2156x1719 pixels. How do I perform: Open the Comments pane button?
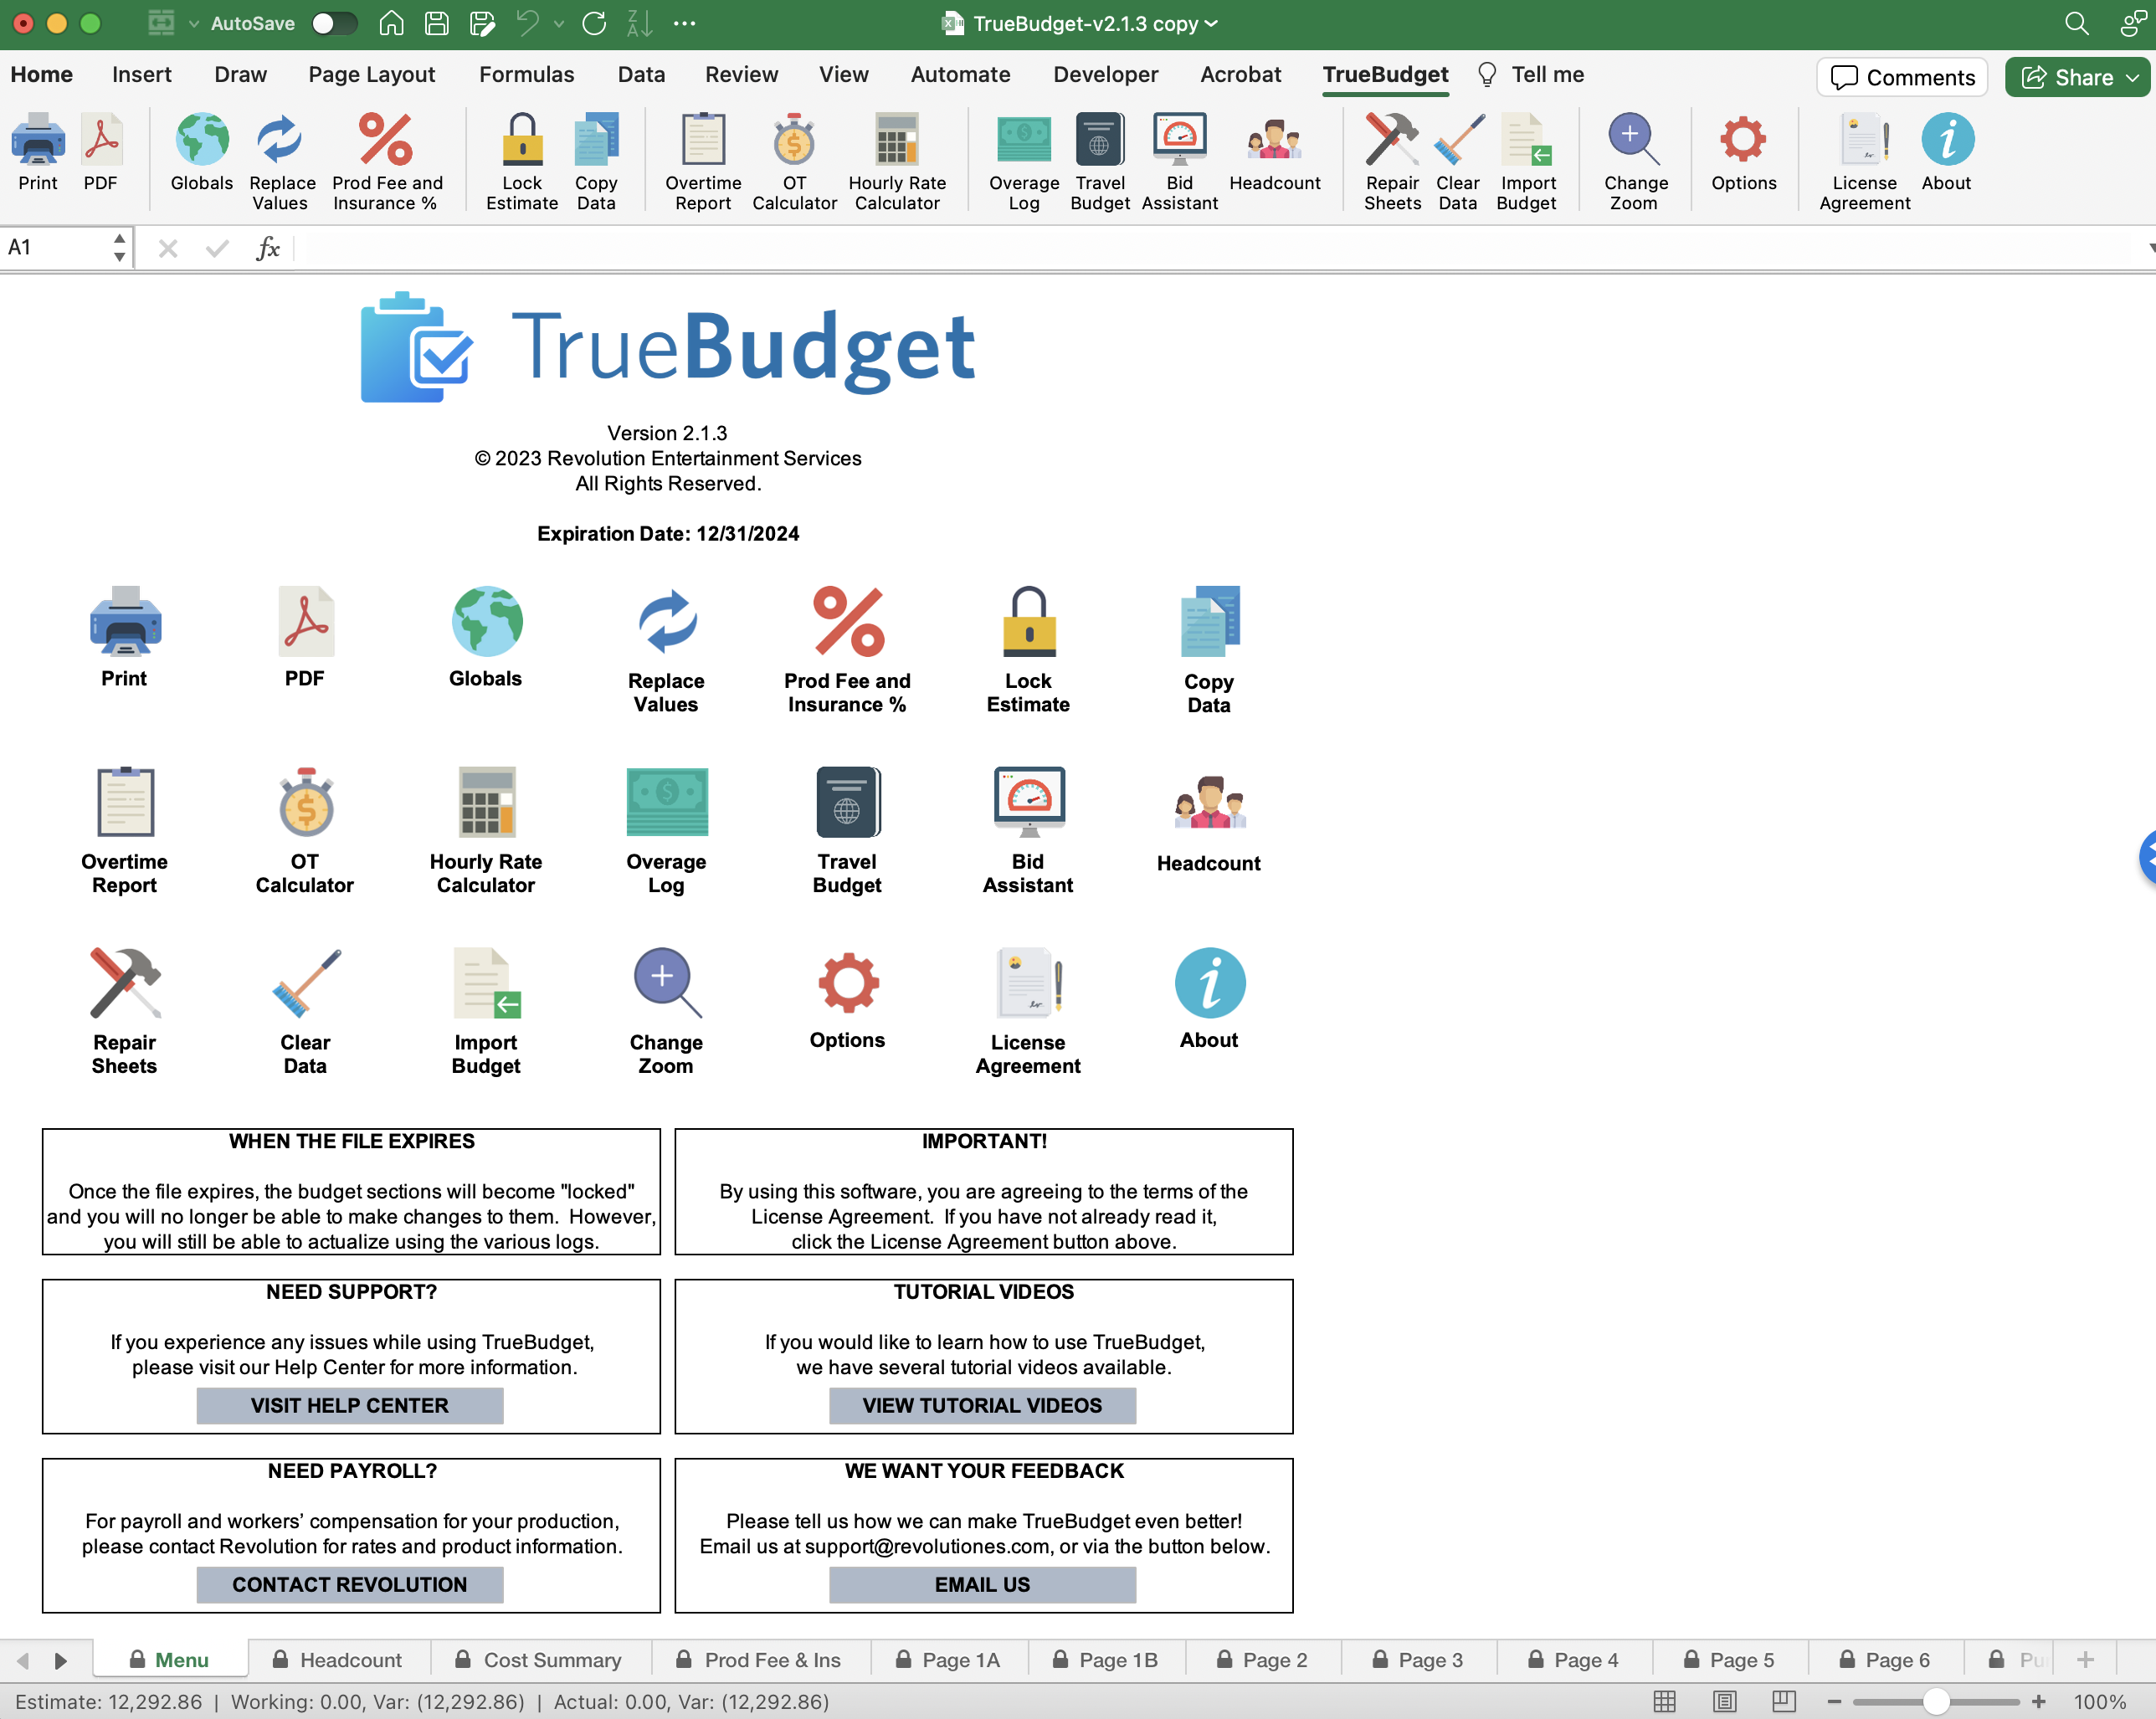[x=1902, y=77]
